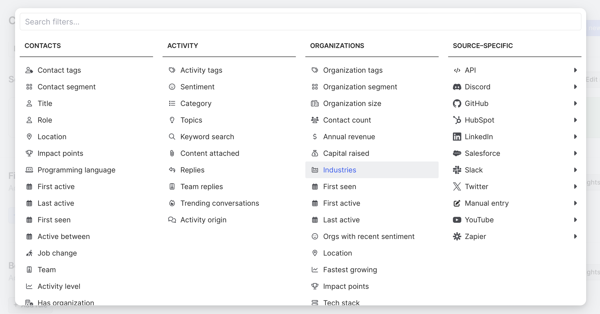This screenshot has width=600, height=314.
Task: Expand the LinkedIn submenu arrow
Action: tap(575, 137)
